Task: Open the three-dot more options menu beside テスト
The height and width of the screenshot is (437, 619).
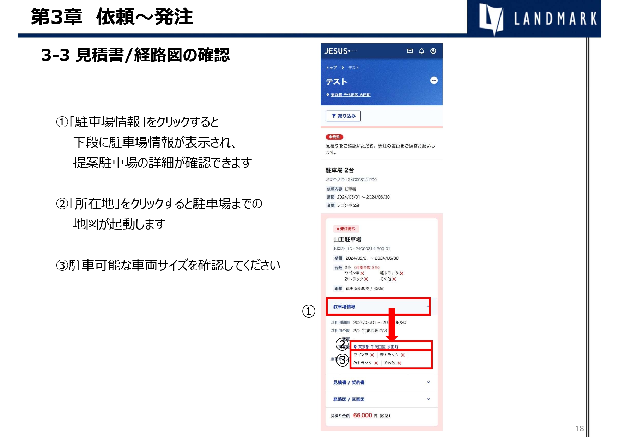Action: click(x=434, y=80)
